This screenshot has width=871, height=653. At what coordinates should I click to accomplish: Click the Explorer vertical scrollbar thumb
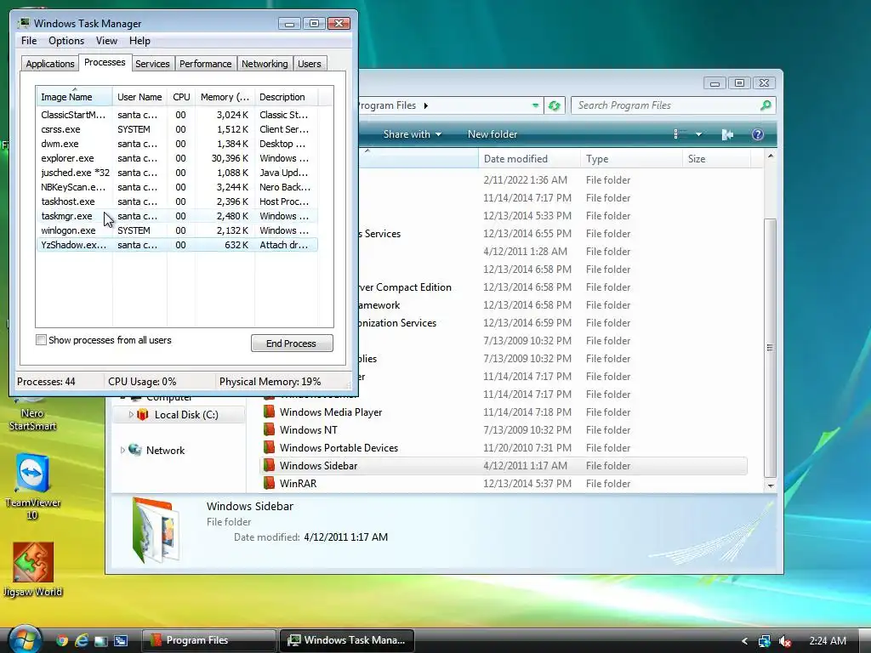click(770, 348)
